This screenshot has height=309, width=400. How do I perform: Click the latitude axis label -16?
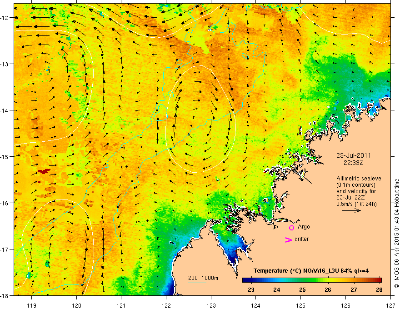click(5, 203)
